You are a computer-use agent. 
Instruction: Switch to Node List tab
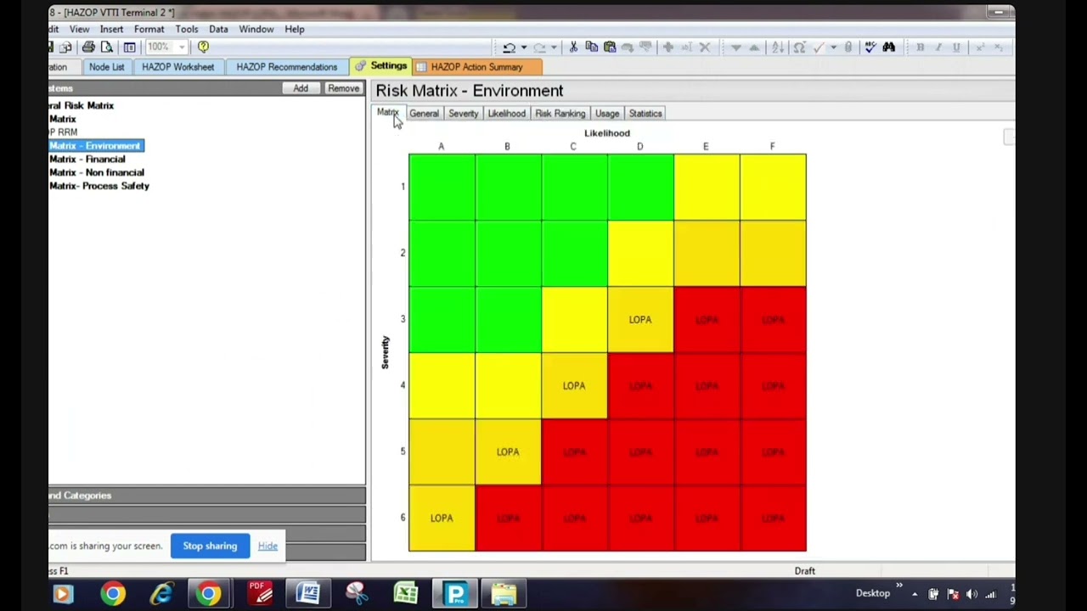click(x=106, y=67)
